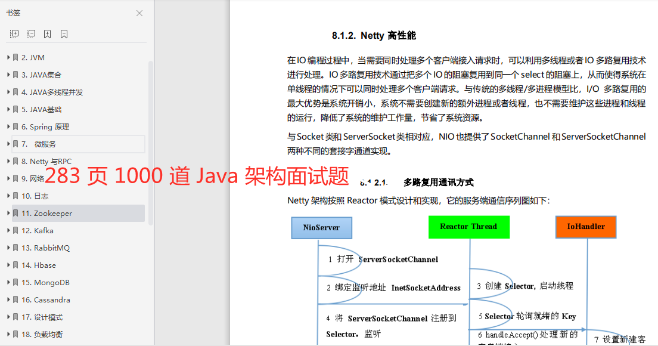The image size is (658, 346).
Task: Open bookmark 5. JAVA基础
Action: [x=41, y=110]
